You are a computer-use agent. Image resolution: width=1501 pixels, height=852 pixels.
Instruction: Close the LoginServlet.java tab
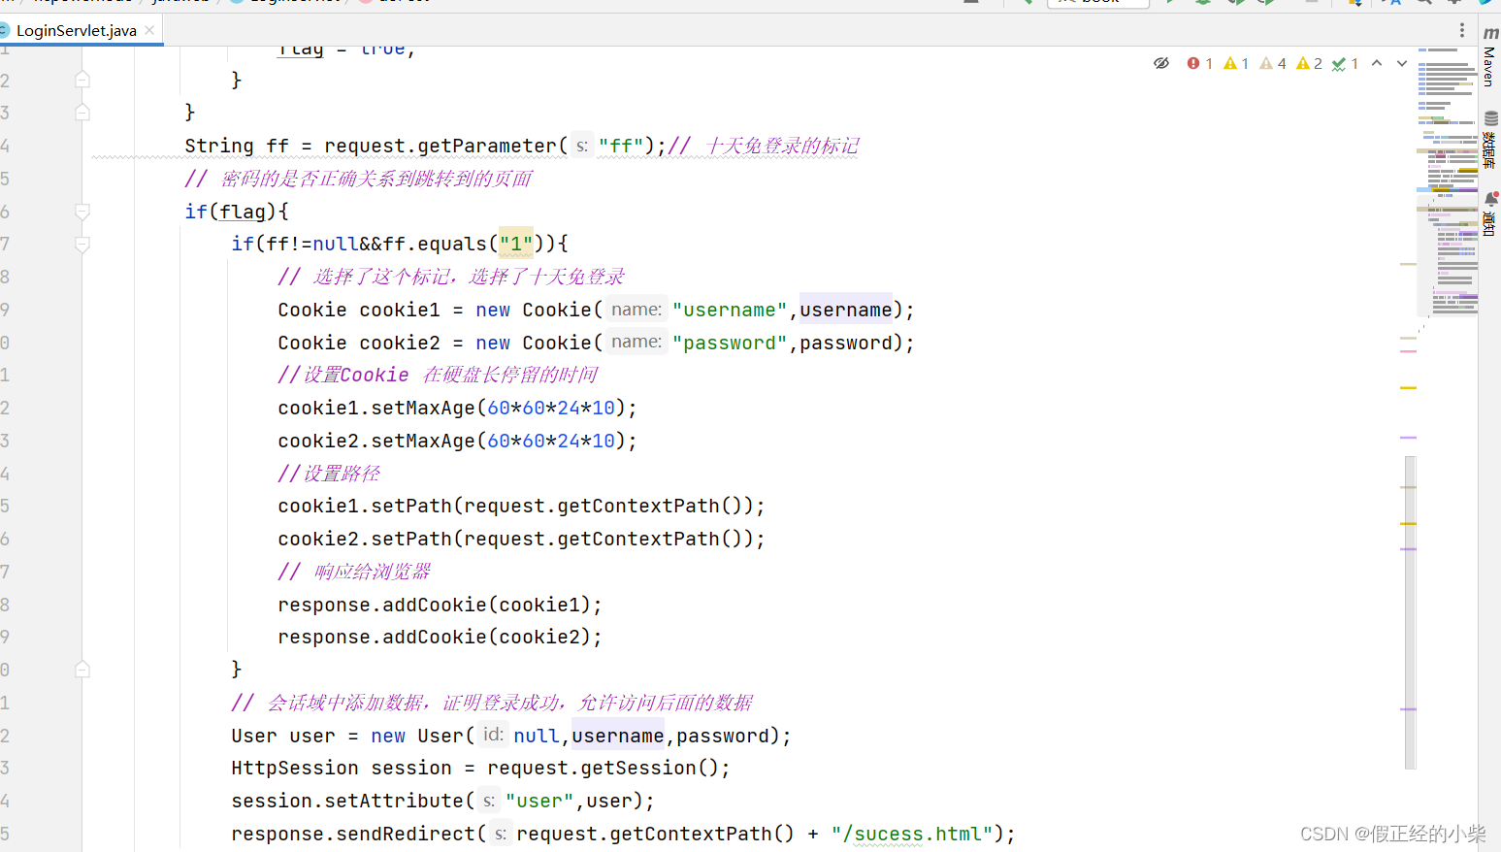tap(149, 30)
